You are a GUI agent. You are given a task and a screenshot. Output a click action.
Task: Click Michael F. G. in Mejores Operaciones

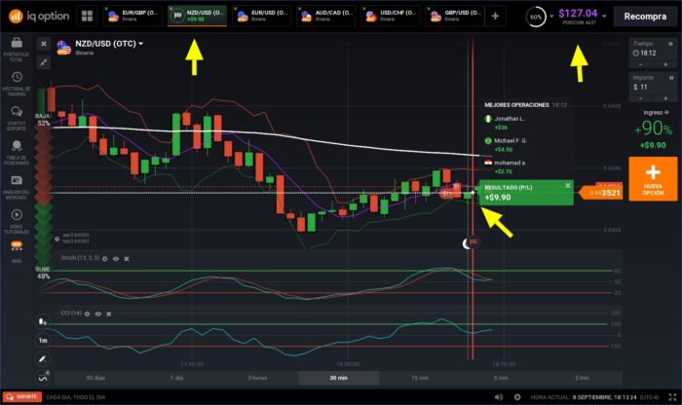pyautogui.click(x=511, y=141)
